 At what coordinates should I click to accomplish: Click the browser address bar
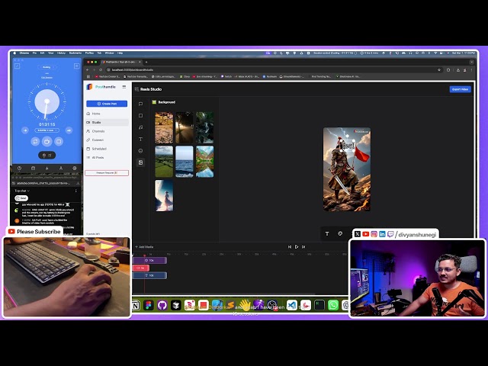(271, 70)
